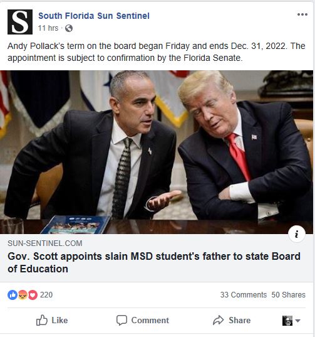This screenshot has width=315, height=337.
Task: Open the three-dot post options menu
Action: pos(302,14)
